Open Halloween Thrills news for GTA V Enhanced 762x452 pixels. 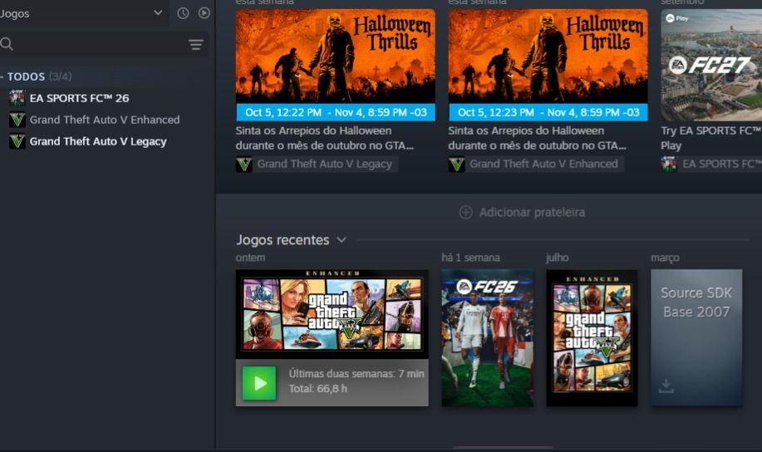pos(548,56)
